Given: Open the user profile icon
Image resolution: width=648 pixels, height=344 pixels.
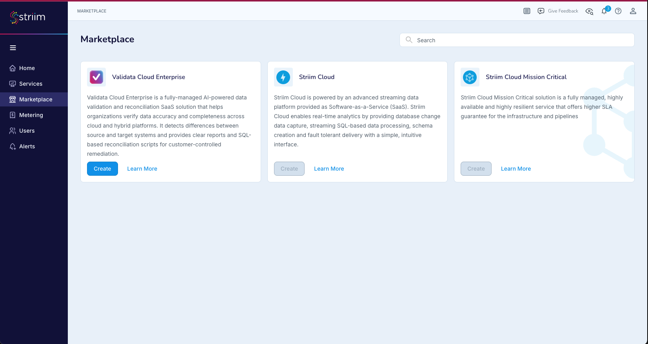Looking at the screenshot, I should [x=633, y=11].
